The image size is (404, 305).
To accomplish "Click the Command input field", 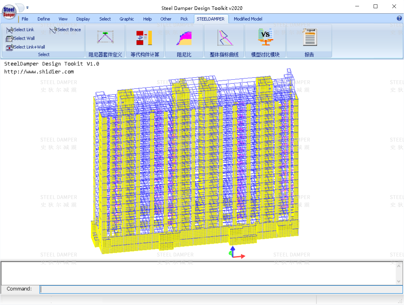I will 221,289.
